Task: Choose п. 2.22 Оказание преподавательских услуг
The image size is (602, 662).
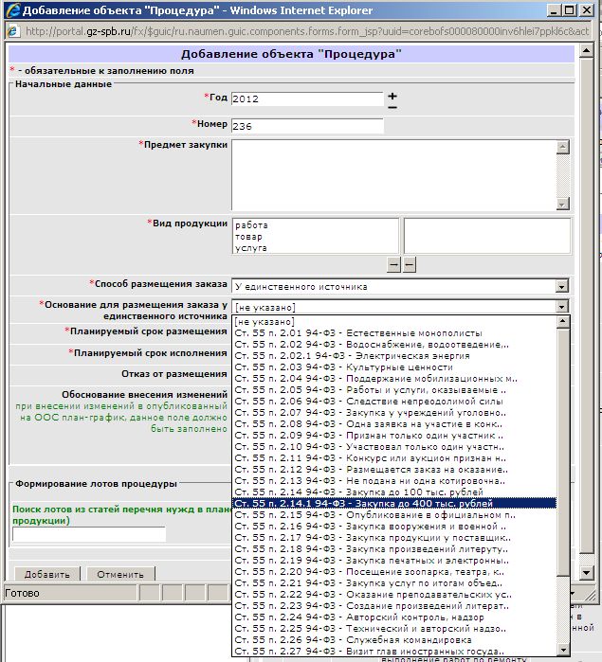Action: pos(394,595)
